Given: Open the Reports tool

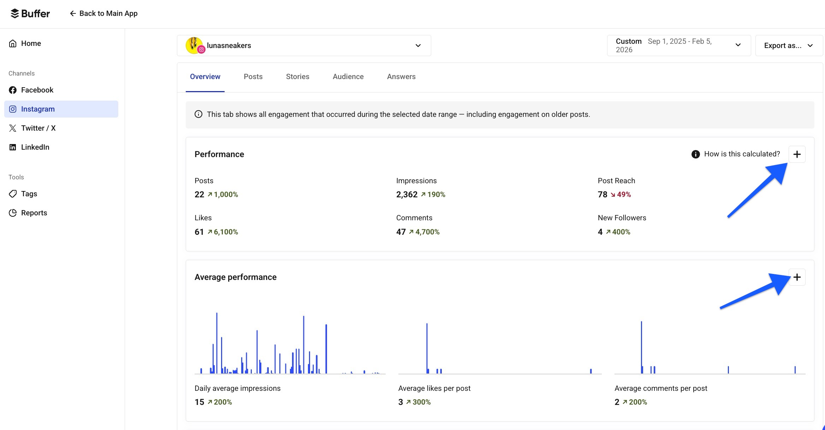Looking at the screenshot, I should [34, 213].
